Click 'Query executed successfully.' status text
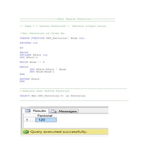168x168 pixels. pos(59,132)
